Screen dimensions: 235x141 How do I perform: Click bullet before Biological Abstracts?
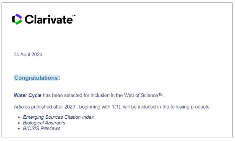point(19,123)
